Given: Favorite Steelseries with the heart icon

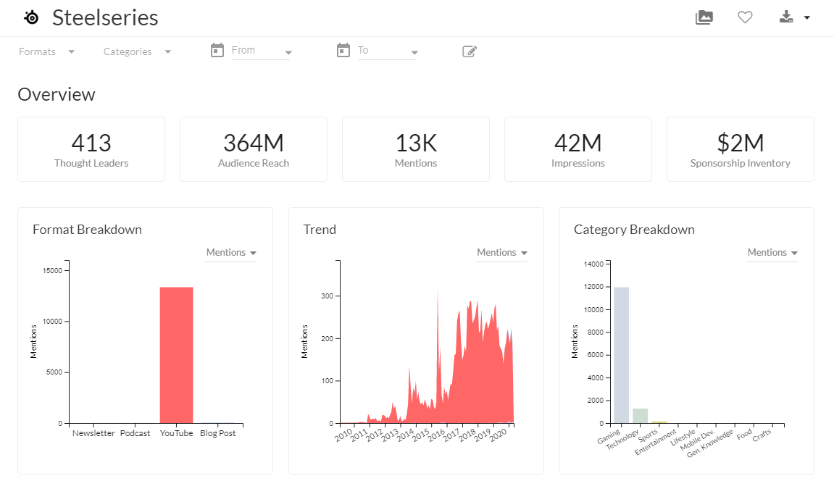Looking at the screenshot, I should click(x=745, y=17).
